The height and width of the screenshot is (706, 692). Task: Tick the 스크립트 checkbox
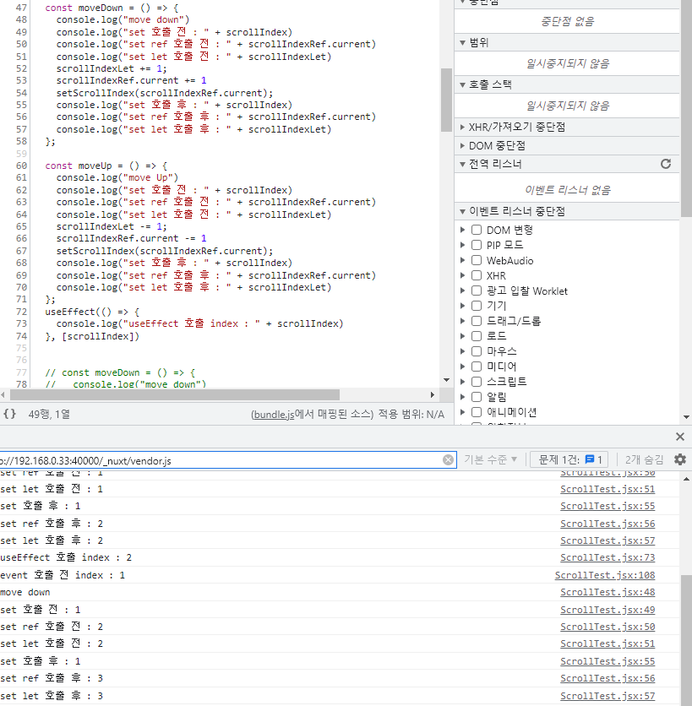click(477, 382)
